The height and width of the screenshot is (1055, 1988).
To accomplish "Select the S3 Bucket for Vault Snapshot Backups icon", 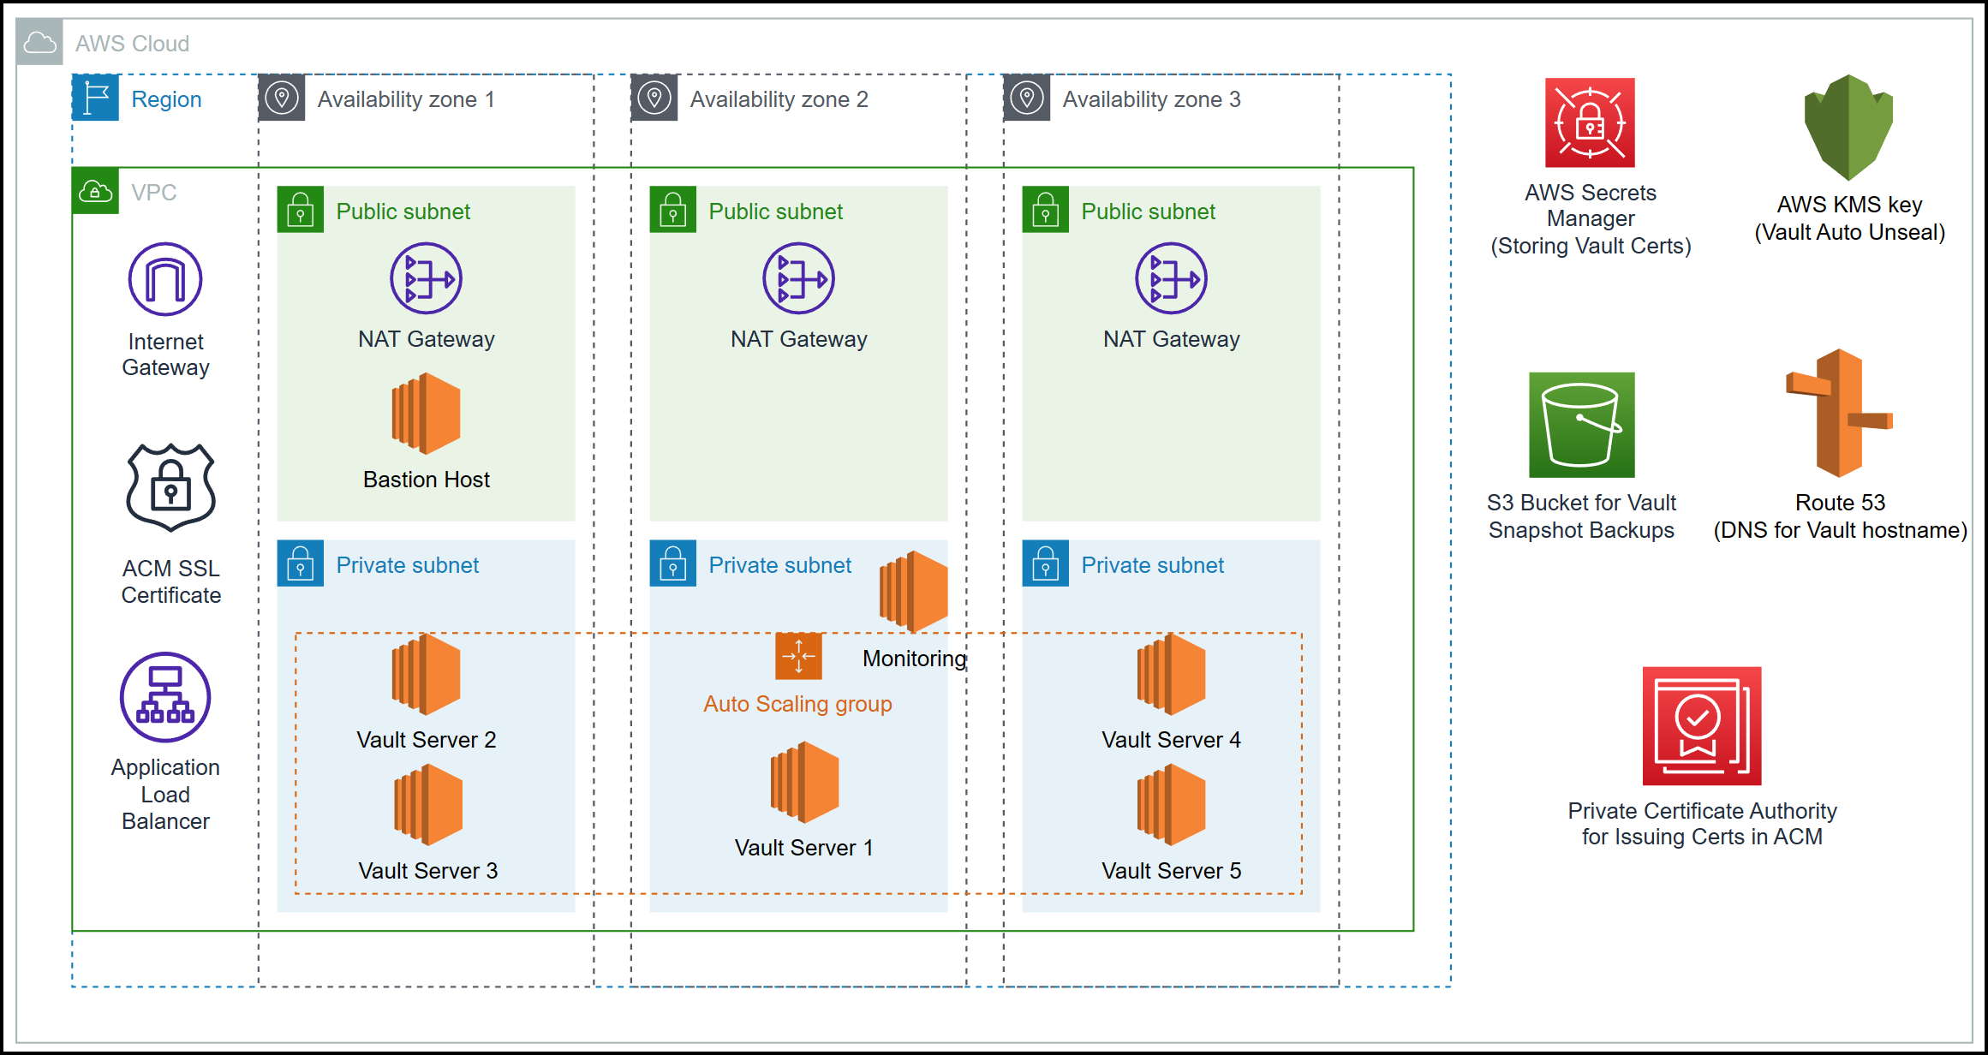I will pyautogui.click(x=1580, y=426).
